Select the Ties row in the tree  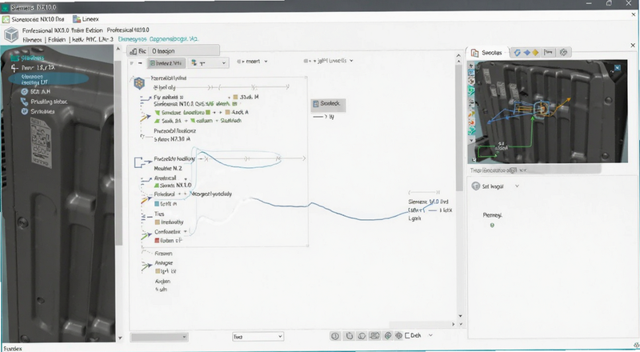tap(159, 214)
